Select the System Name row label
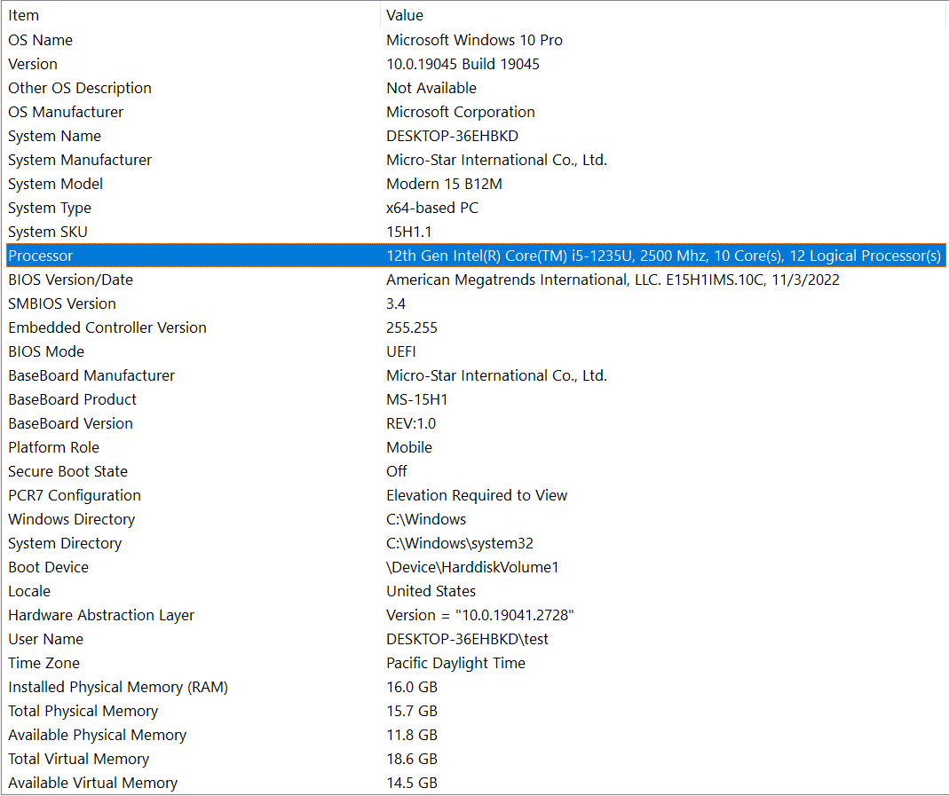This screenshot has height=796, width=949. tap(54, 136)
